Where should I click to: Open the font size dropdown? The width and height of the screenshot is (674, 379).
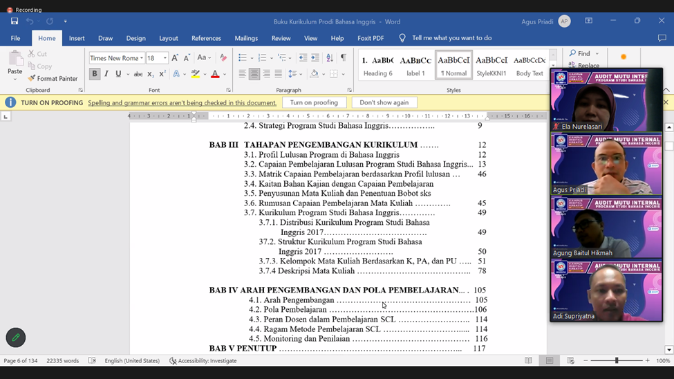coord(165,58)
